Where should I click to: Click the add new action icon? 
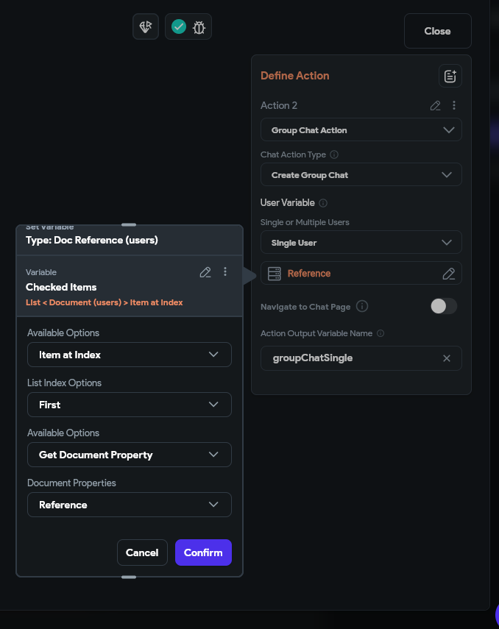[x=450, y=76]
